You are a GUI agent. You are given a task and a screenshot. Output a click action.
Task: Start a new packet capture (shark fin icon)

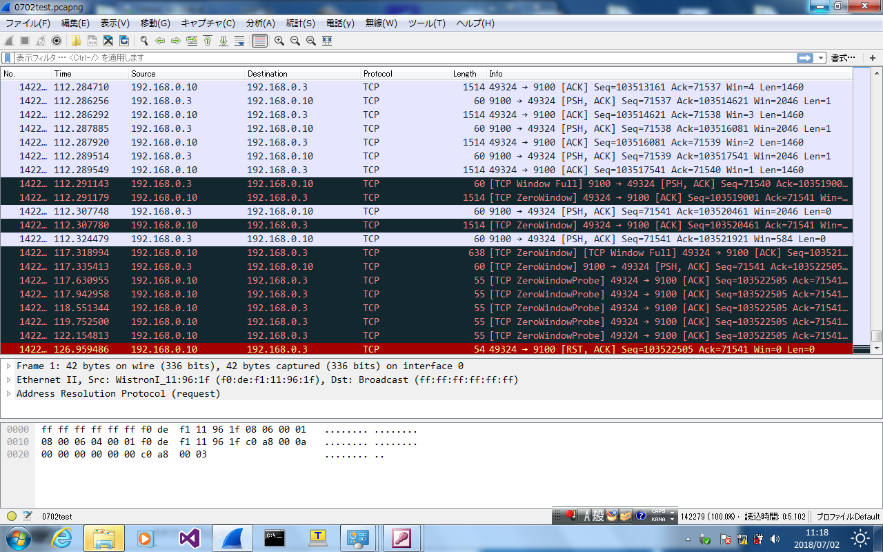pyautogui.click(x=9, y=41)
